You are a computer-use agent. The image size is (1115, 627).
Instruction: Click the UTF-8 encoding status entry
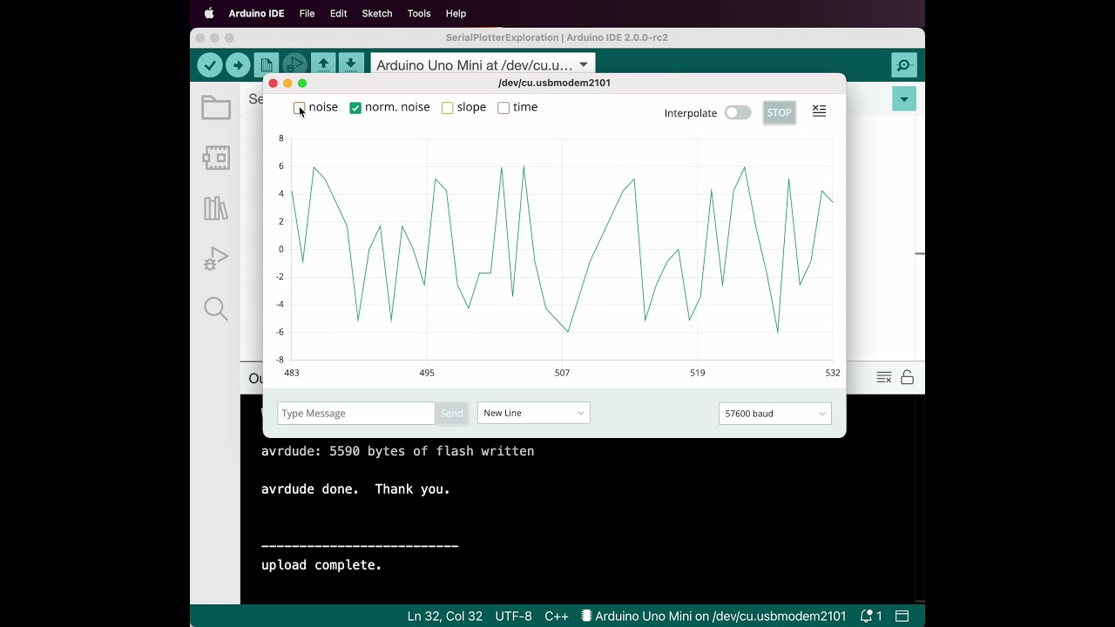pyautogui.click(x=513, y=616)
